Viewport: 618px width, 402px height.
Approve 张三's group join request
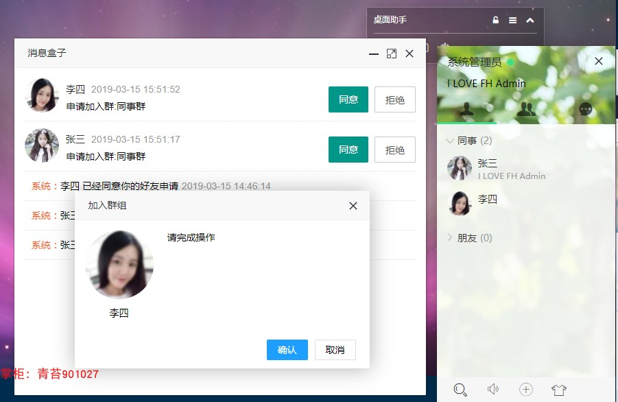pyautogui.click(x=348, y=150)
